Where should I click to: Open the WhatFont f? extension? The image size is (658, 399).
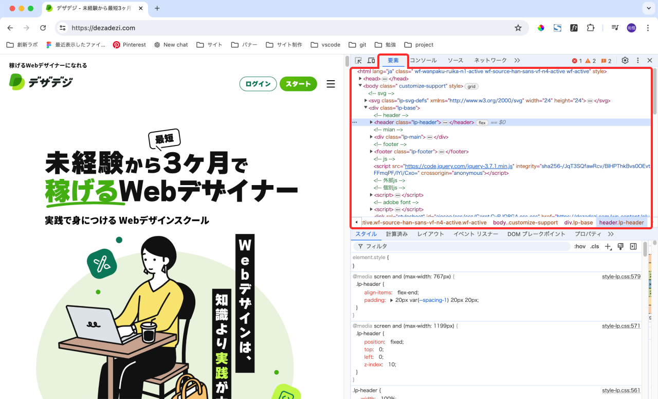coord(574,28)
